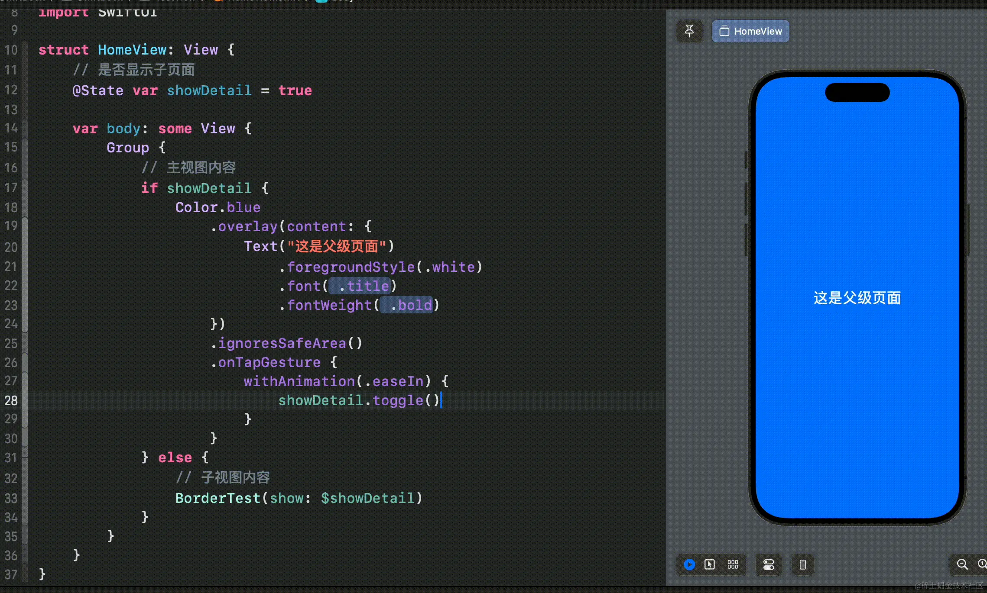
Task: Click the Color.blue token in code
Action: click(x=218, y=207)
